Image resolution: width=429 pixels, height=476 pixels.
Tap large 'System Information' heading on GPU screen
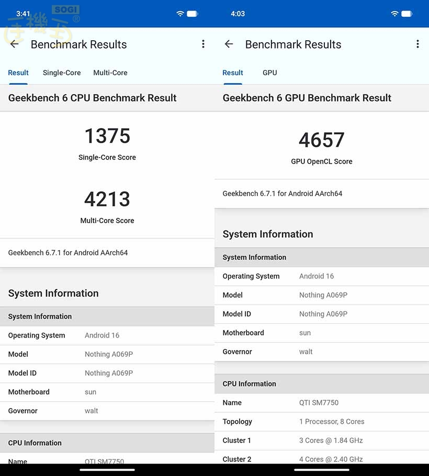pyautogui.click(x=268, y=234)
